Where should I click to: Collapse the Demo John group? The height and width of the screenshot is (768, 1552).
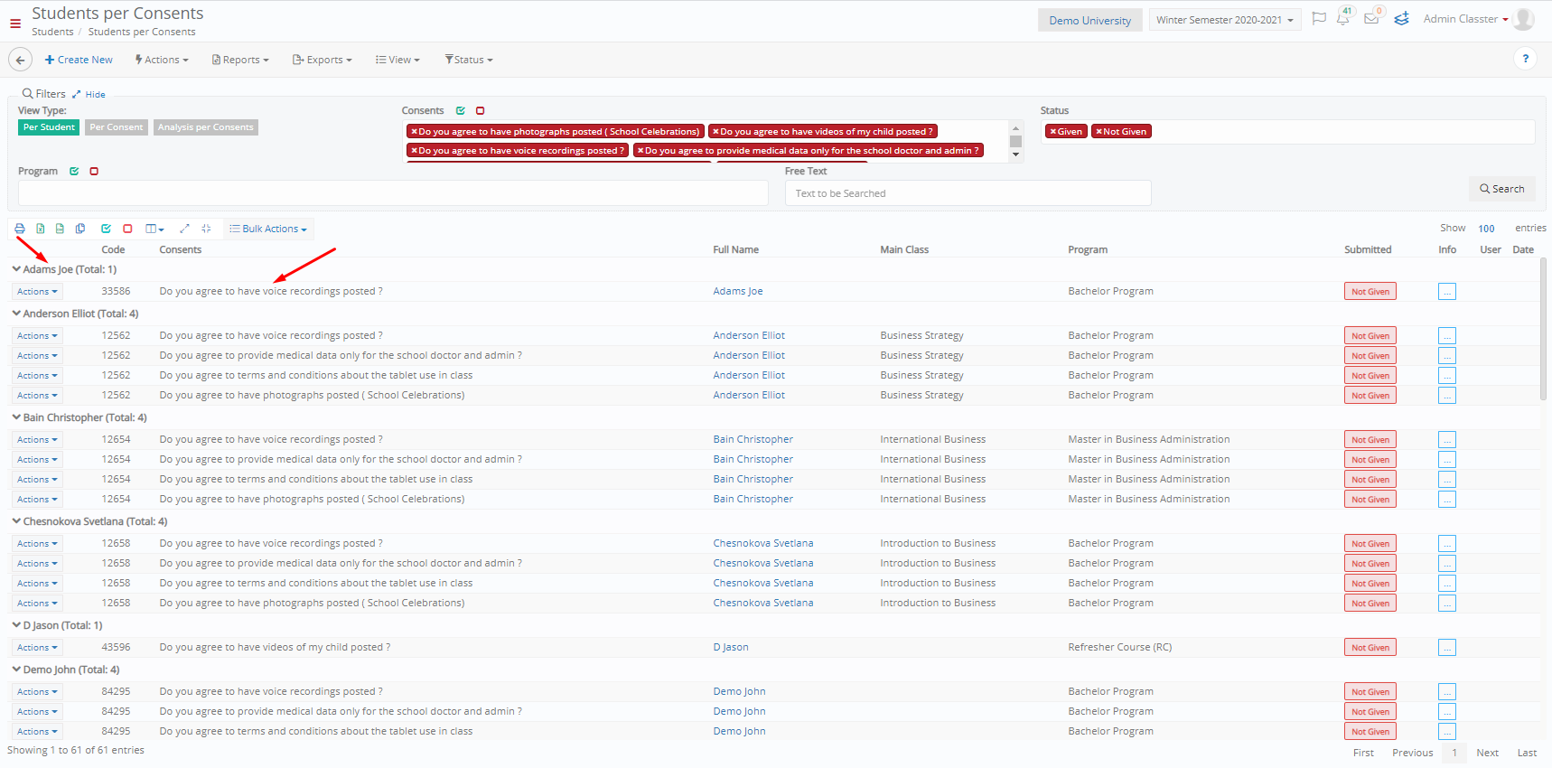(x=16, y=670)
